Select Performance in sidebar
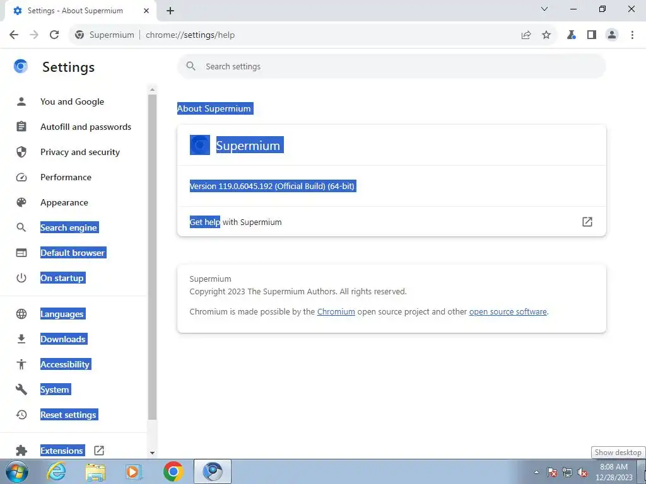Image resolution: width=646 pixels, height=484 pixels. pos(66,177)
